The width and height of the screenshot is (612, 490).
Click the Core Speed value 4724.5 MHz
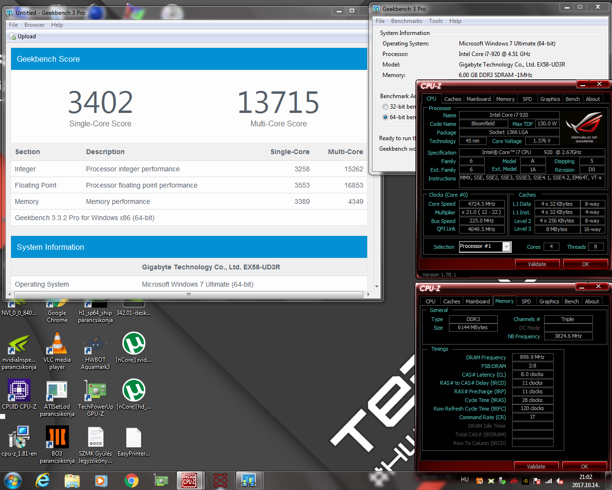coord(481,204)
